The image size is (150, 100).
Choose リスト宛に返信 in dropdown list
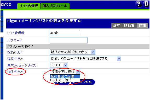[x=65, y=80]
